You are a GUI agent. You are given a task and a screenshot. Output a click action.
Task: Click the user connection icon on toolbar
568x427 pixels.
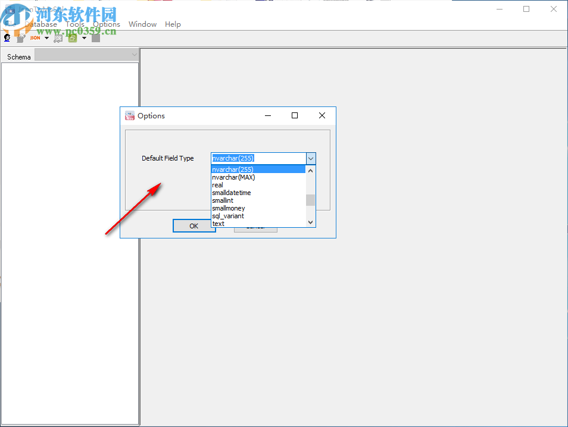click(x=6, y=37)
